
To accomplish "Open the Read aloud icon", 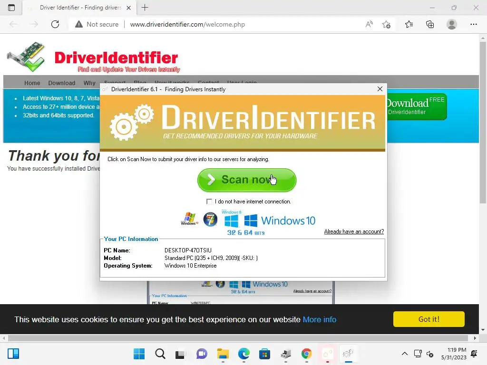I will click(369, 24).
